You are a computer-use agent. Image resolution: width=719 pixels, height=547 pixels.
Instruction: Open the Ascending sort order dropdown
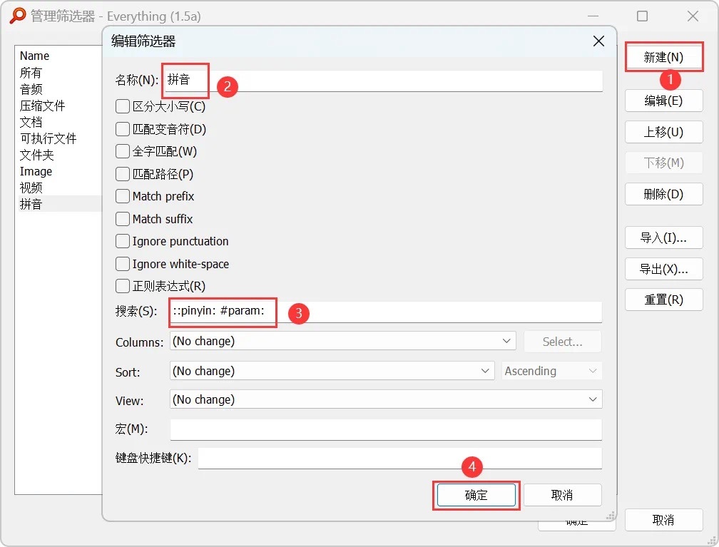pos(551,370)
